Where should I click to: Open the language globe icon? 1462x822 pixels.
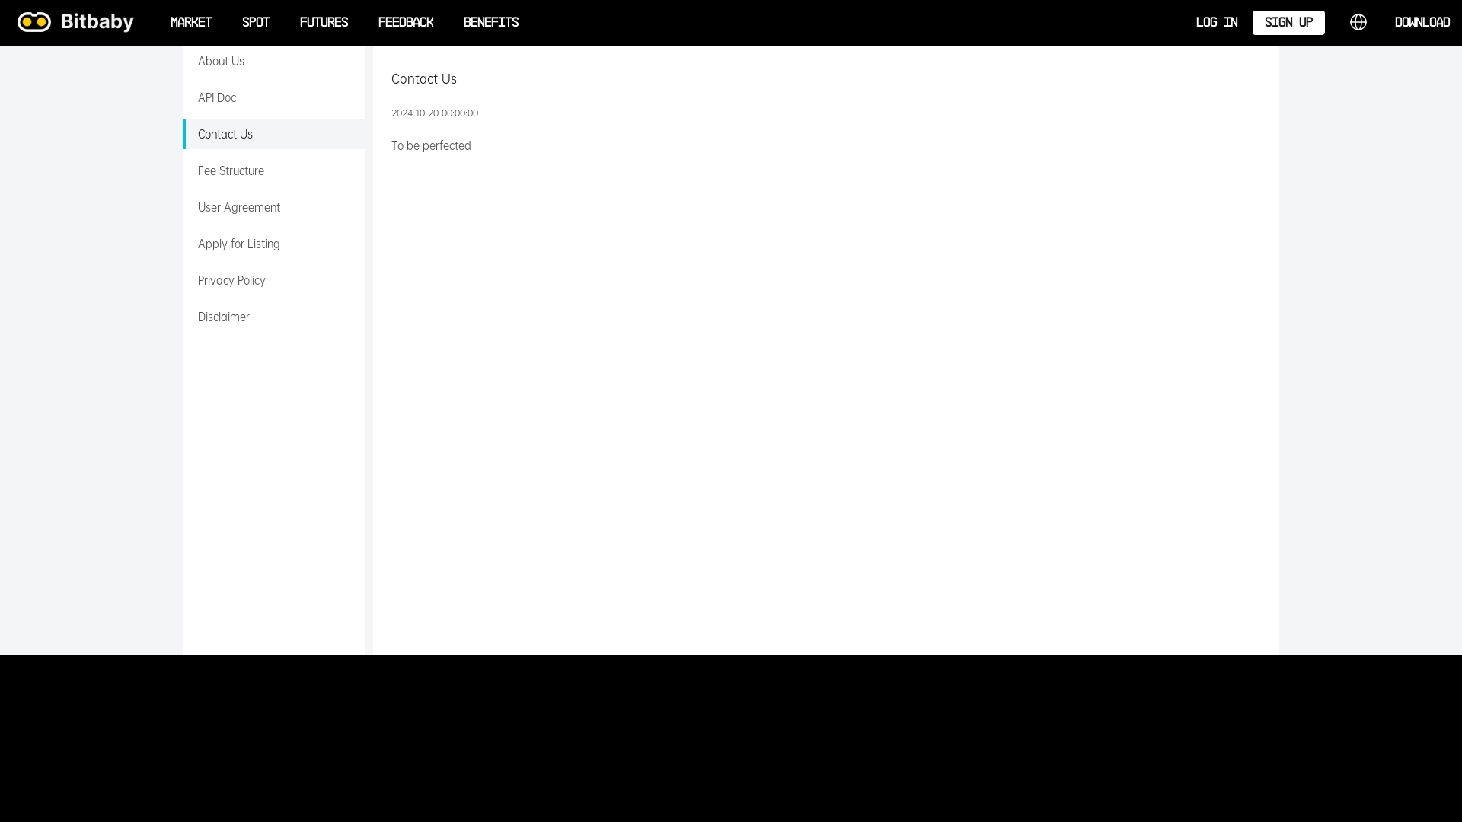(1358, 22)
